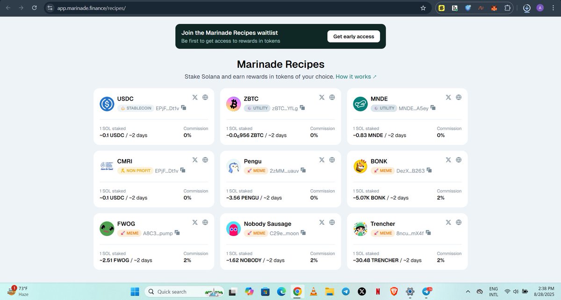This screenshot has width=561, height=300.
Task: Click NON PROFIT tag on CMRI card
Action: pos(135,171)
